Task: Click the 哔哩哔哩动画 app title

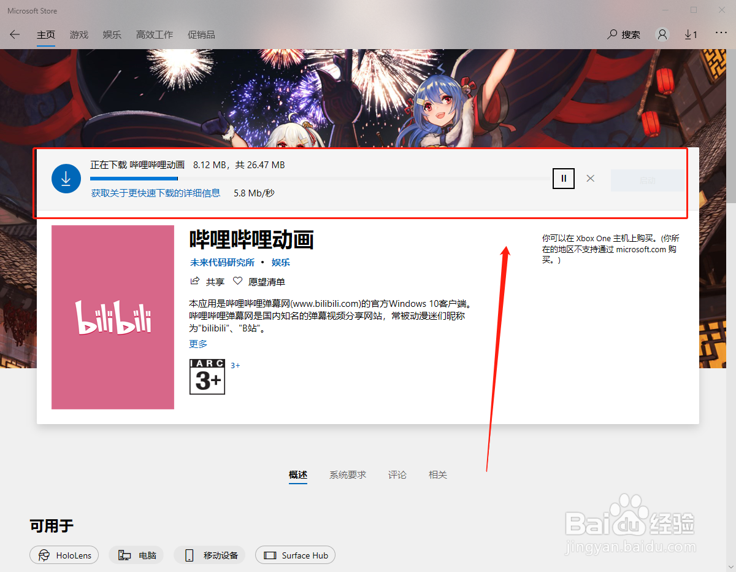Action: (251, 239)
